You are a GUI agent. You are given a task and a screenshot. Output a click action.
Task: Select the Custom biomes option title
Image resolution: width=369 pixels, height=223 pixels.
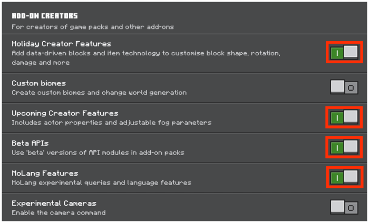tap(39, 83)
